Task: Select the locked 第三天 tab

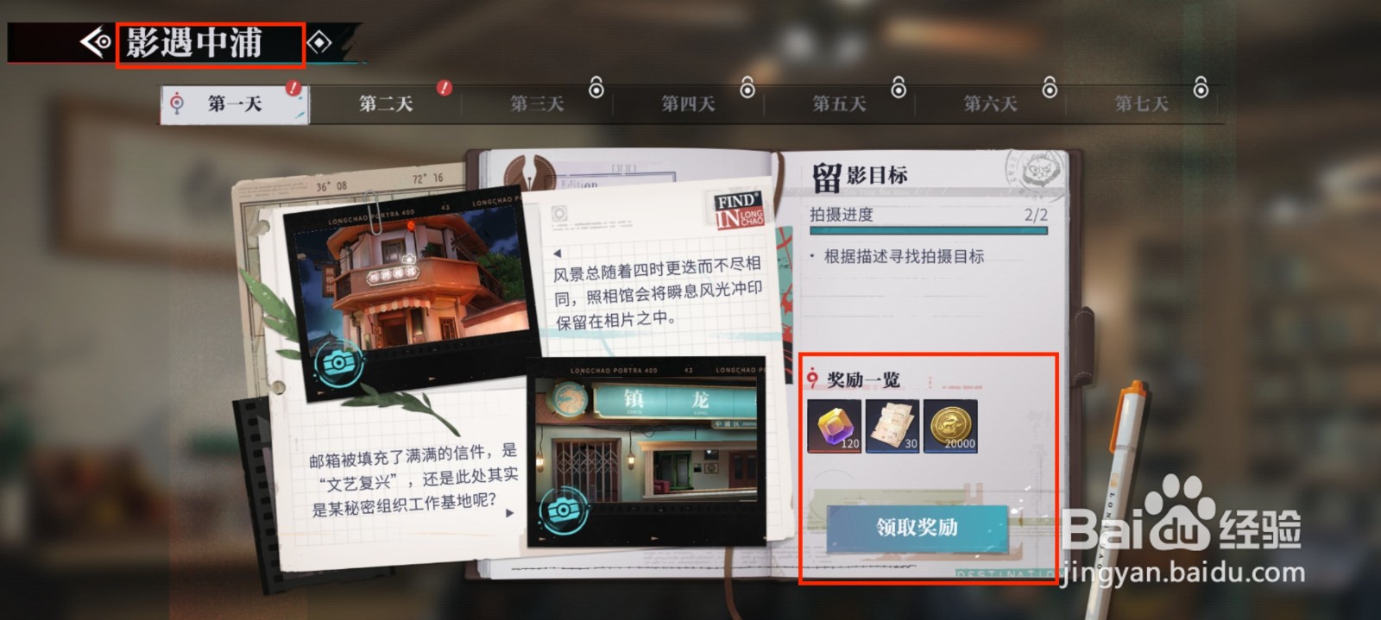Action: click(x=537, y=104)
